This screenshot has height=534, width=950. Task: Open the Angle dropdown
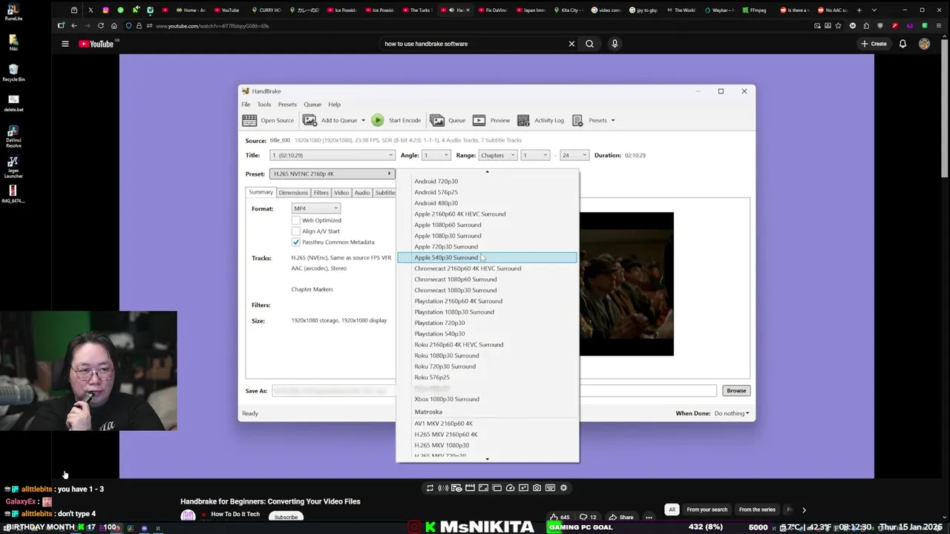coord(436,155)
